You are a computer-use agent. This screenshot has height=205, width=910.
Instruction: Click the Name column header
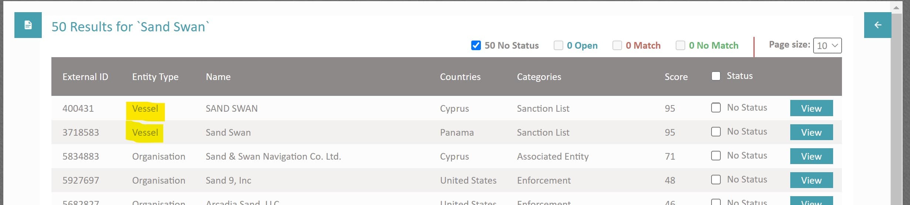click(218, 77)
